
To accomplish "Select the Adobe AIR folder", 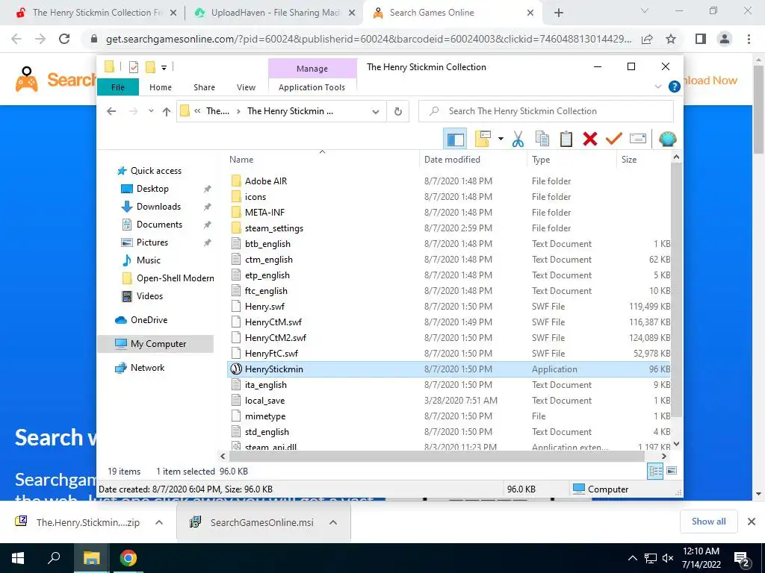I will point(266,181).
